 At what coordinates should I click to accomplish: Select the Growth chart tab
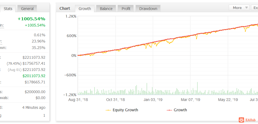[x=85, y=9]
